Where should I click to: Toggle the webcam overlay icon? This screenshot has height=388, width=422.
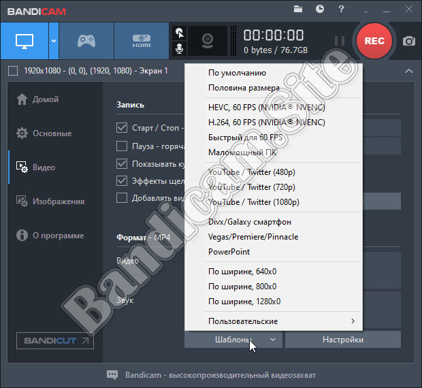click(x=208, y=41)
